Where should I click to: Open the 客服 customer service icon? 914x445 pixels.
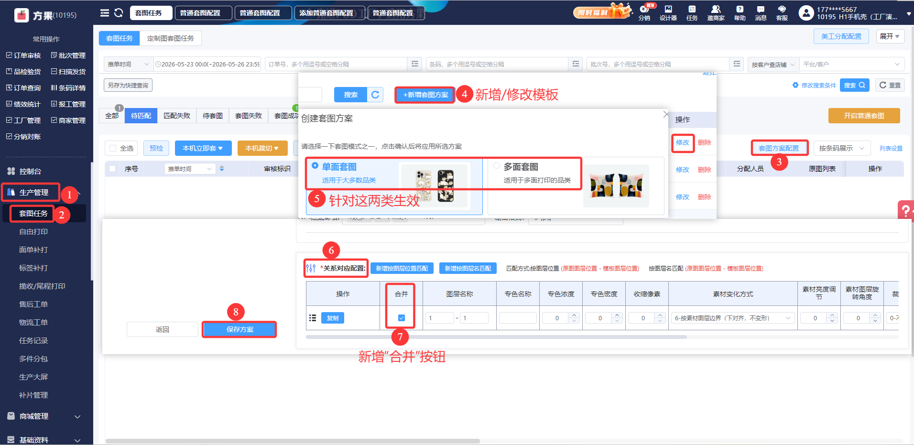click(x=782, y=13)
